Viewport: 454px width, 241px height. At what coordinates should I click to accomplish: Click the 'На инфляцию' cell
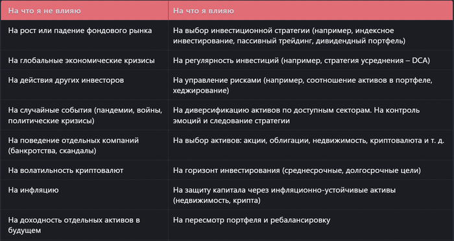point(84,194)
